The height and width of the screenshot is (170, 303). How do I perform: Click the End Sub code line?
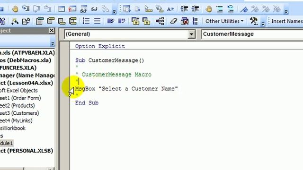pos(87,103)
